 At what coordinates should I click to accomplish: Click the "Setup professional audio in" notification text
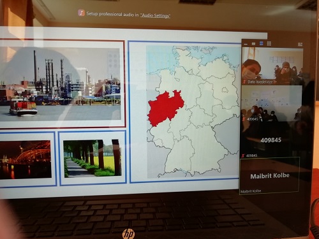click(113, 14)
